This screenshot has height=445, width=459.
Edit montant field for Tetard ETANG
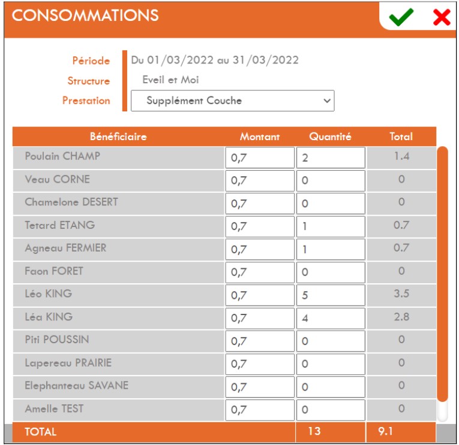tap(260, 226)
